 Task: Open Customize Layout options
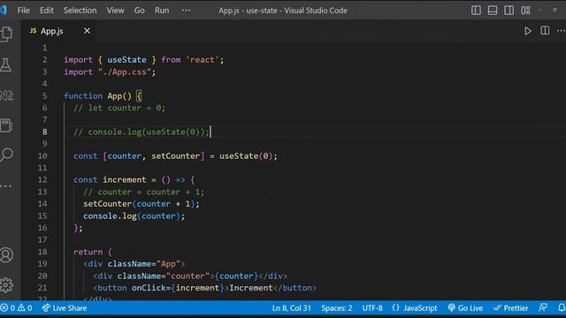pos(525,10)
